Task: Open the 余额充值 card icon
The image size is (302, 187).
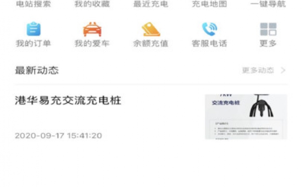Action: pos(151,29)
